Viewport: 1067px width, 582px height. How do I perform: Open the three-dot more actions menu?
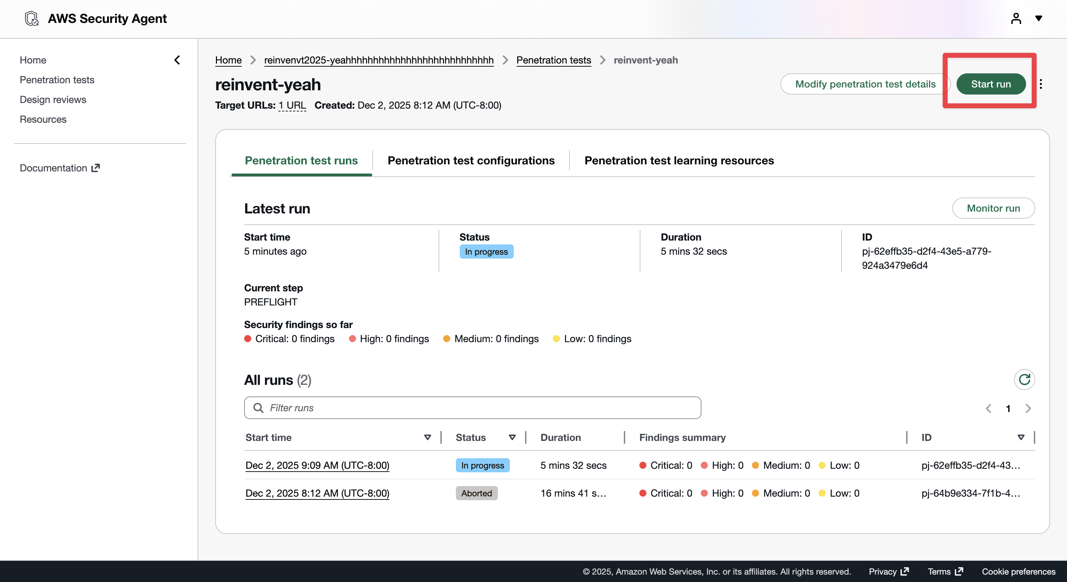click(x=1041, y=84)
